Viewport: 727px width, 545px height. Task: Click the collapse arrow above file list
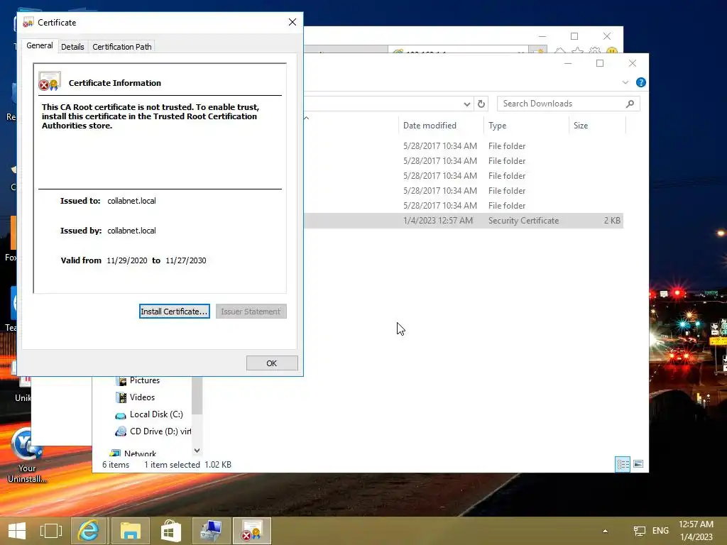307,119
